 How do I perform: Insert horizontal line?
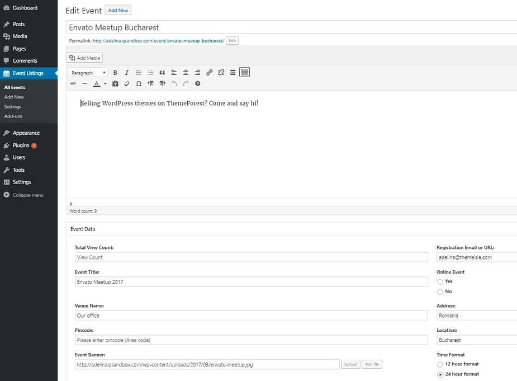pos(85,83)
